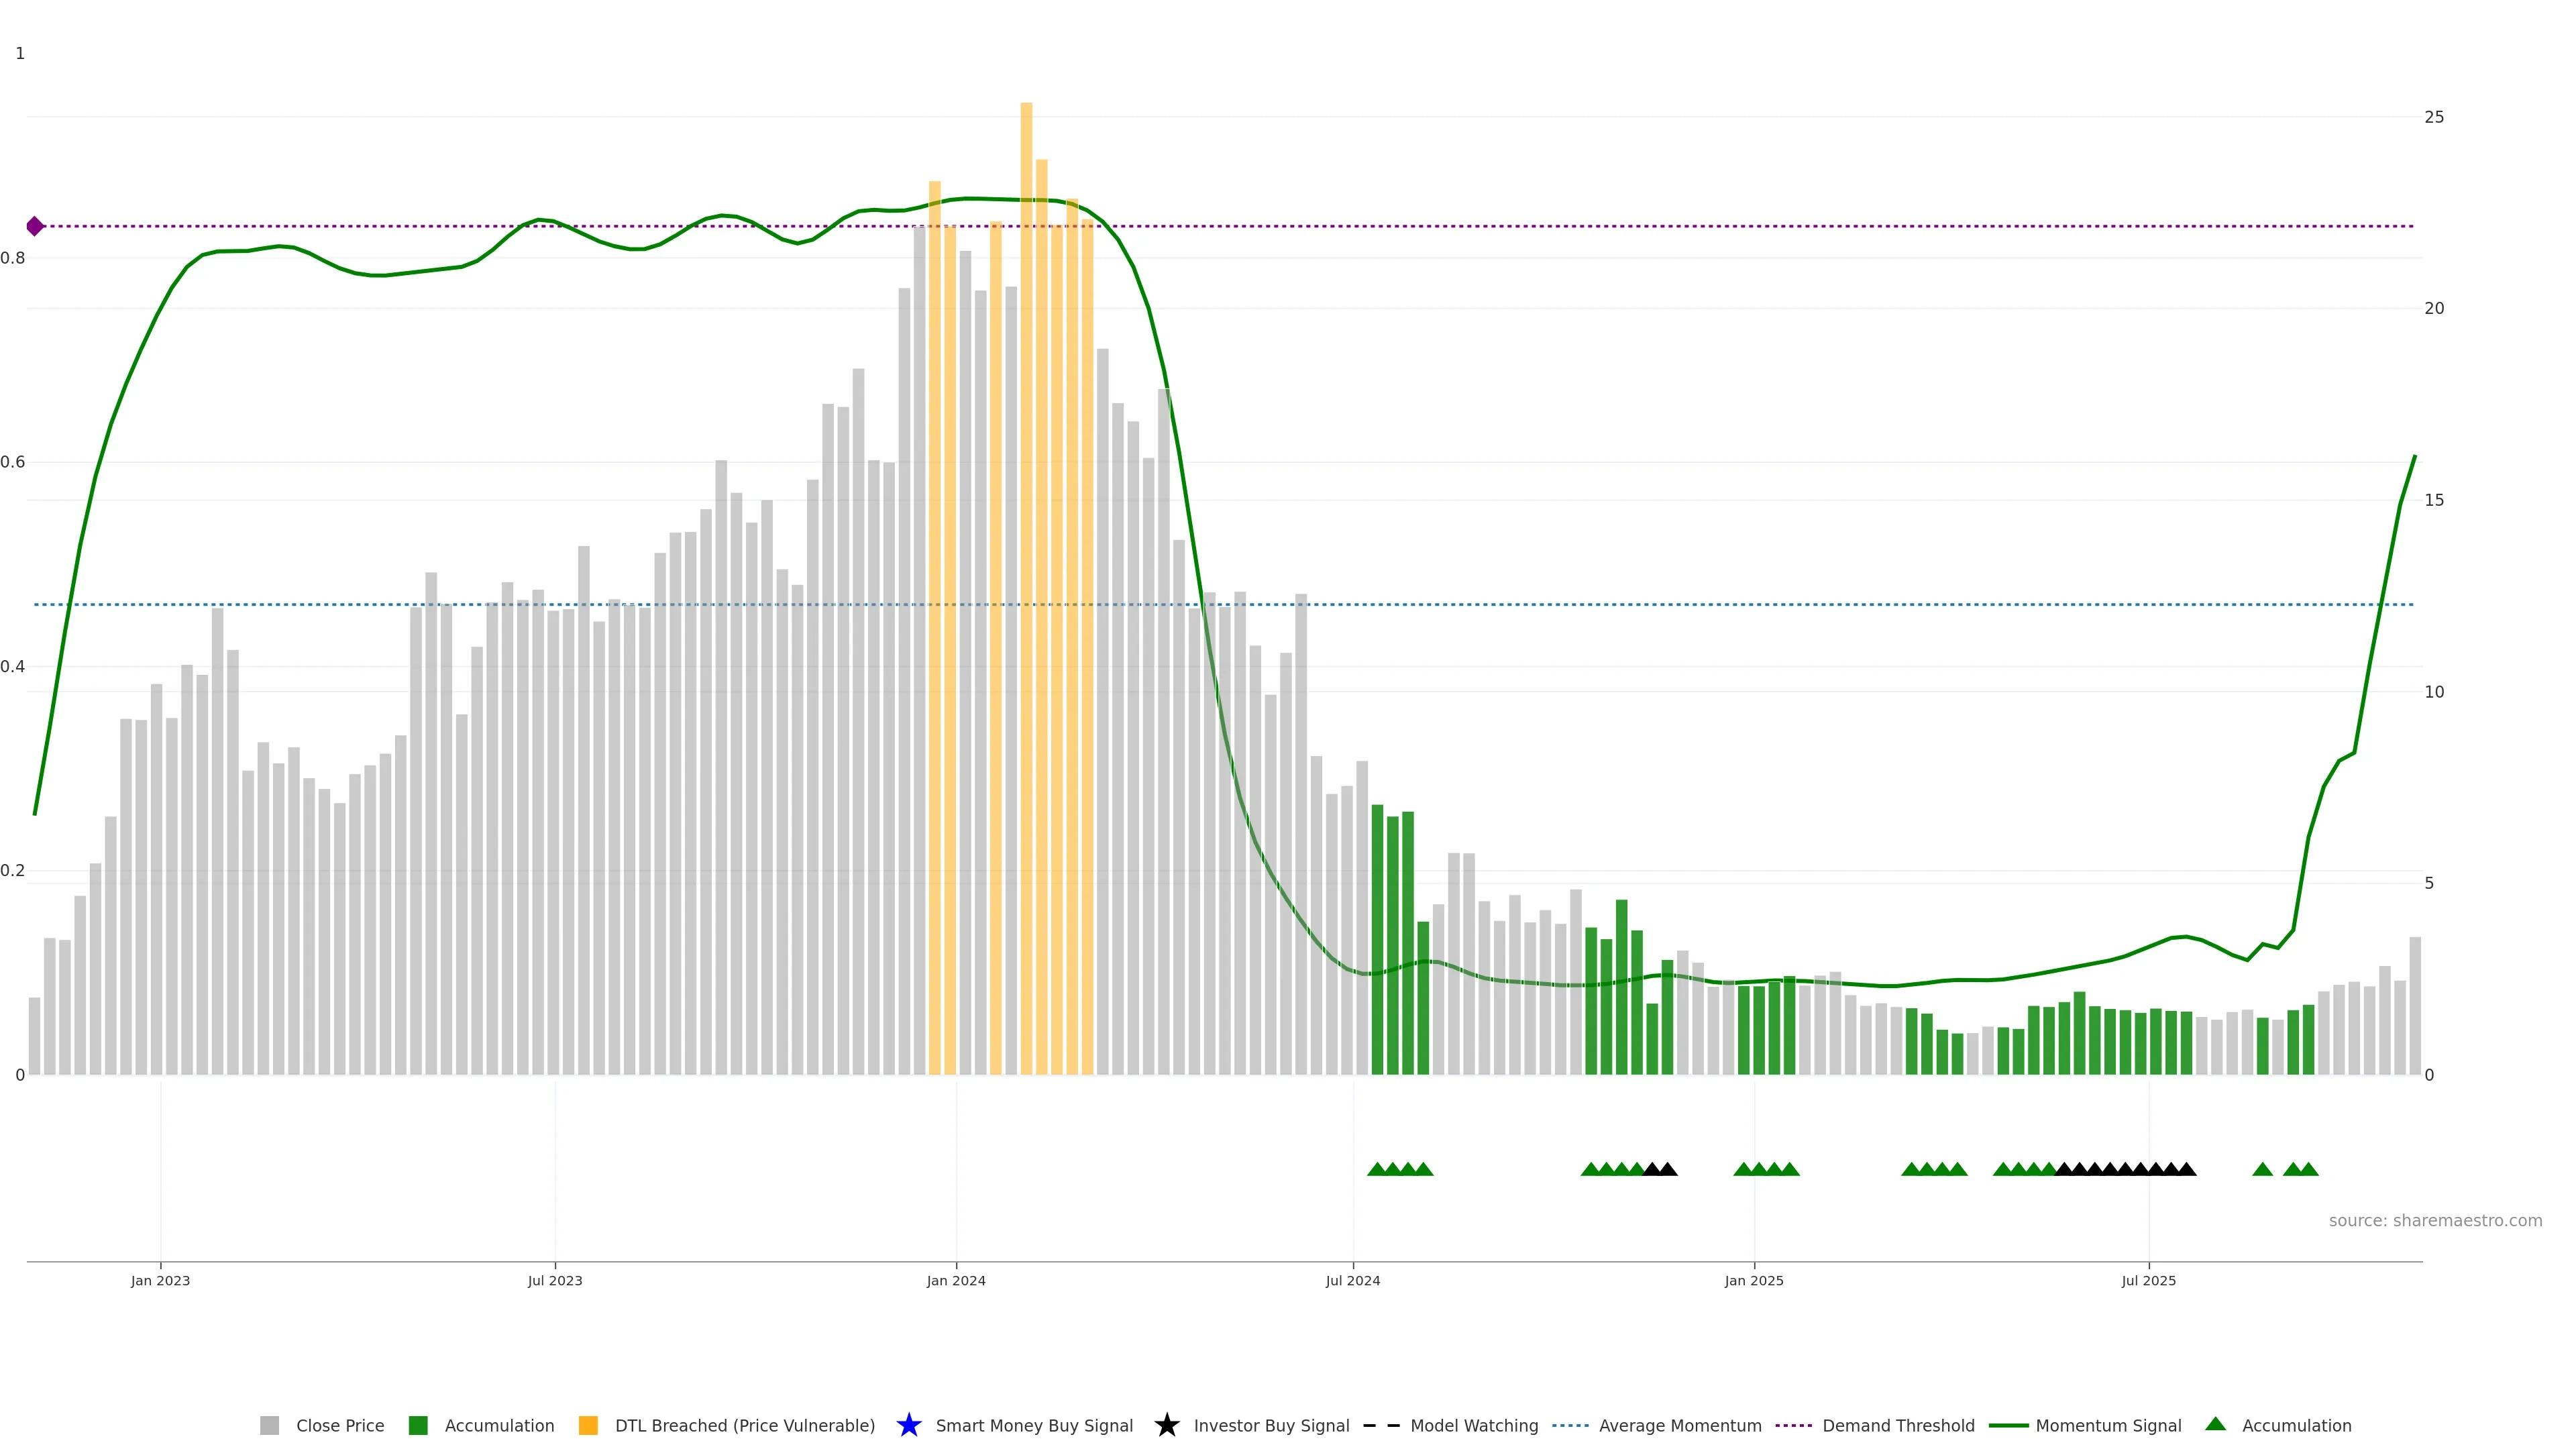Click the orange DTL Breached color swatch
This screenshot has width=2576, height=1449.
(x=588, y=1425)
